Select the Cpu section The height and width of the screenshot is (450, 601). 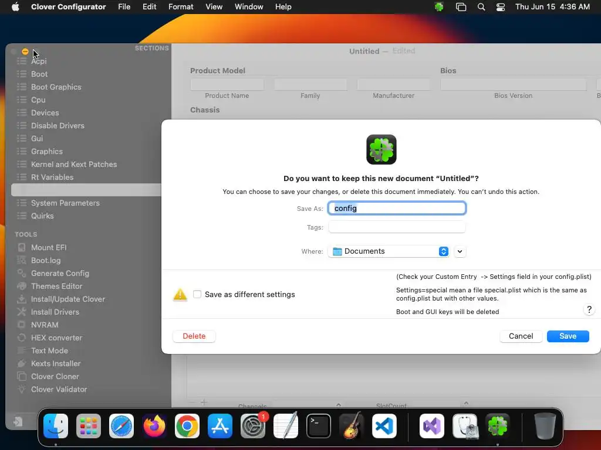38,100
